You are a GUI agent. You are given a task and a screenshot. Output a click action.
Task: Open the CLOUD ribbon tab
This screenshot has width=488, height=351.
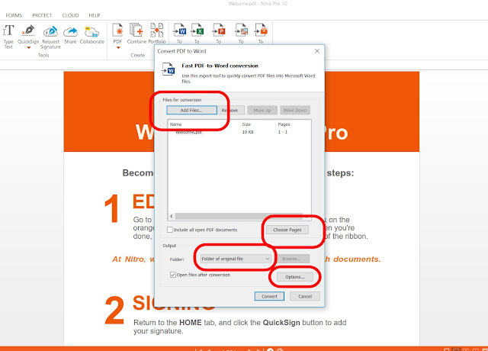click(x=70, y=15)
